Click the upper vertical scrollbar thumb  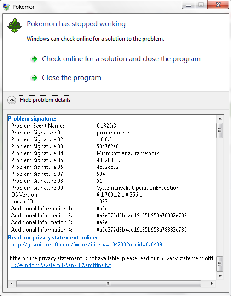(x=219, y=130)
